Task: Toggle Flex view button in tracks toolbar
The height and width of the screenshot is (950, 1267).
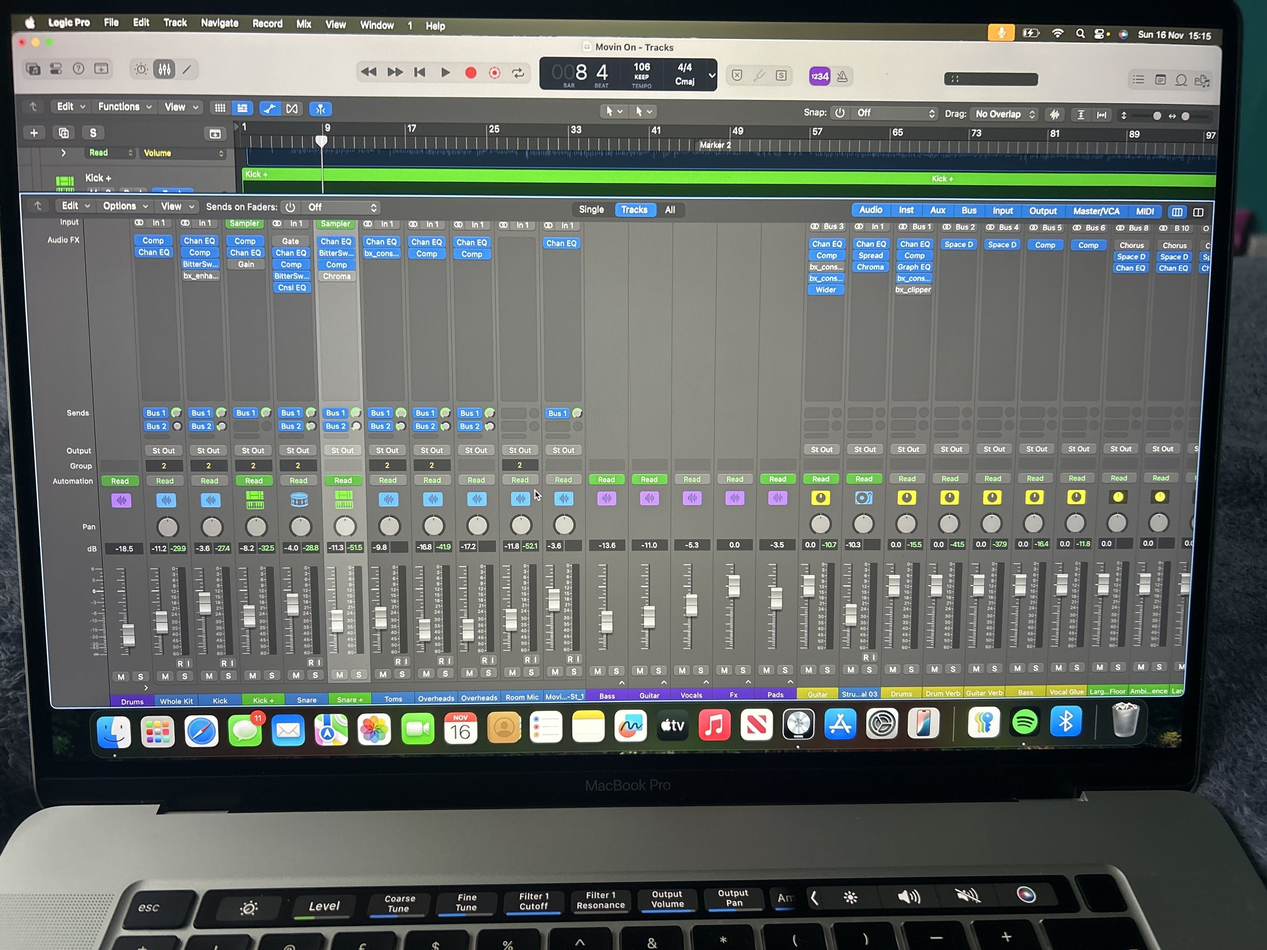Action: 292,108
